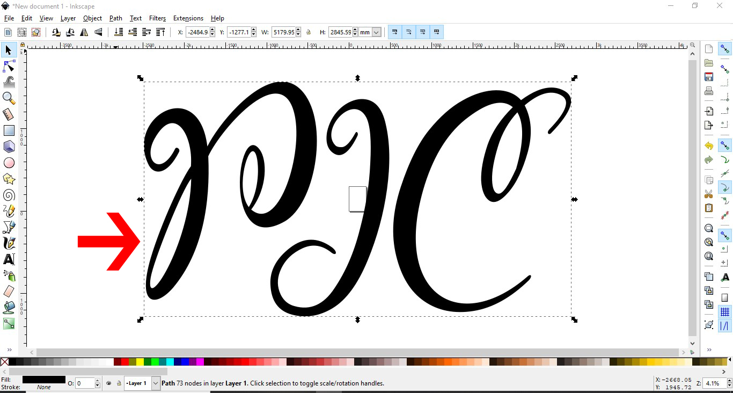This screenshot has height=393, width=733.
Task: Select the 3D Box tool
Action: pos(9,147)
